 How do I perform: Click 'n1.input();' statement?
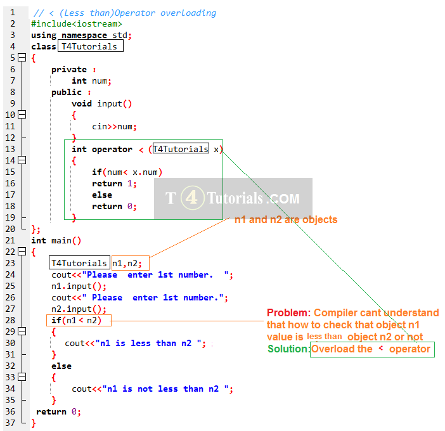pos(79,286)
